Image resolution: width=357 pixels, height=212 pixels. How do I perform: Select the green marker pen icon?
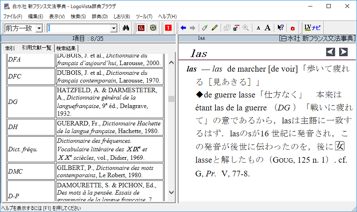[205, 28]
